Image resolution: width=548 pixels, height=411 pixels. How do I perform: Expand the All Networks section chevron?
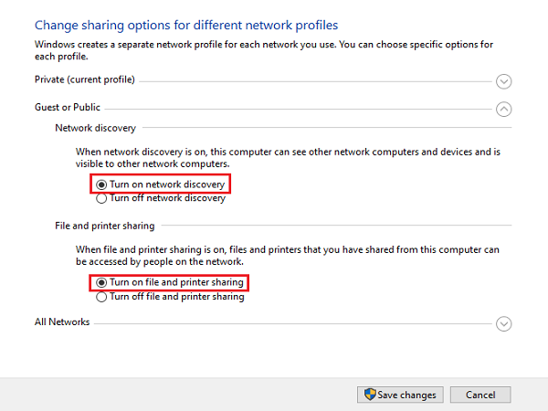click(503, 323)
